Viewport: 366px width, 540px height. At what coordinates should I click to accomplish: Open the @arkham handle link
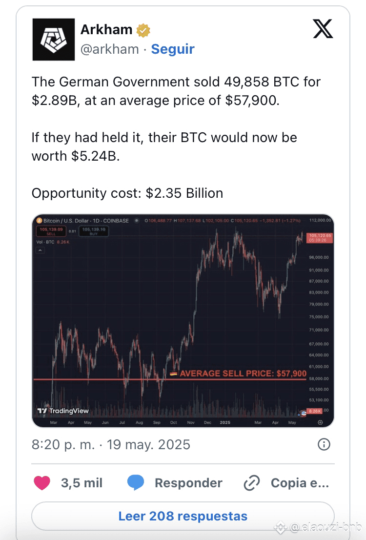click(x=109, y=49)
